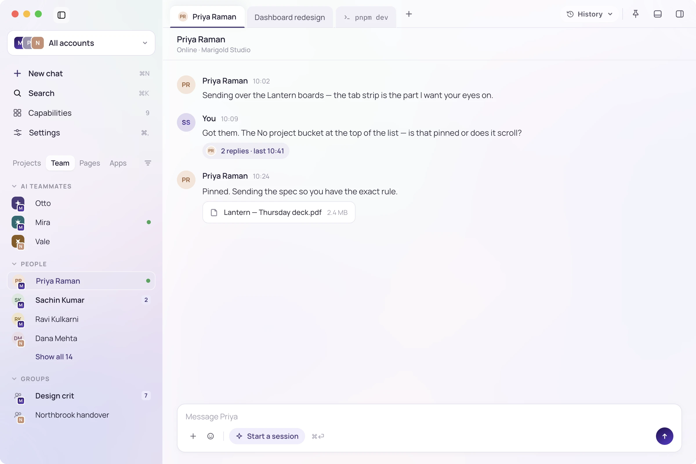Image resolution: width=696 pixels, height=464 pixels.
Task: Click Priya Raman avatar at 10:02 message
Action: click(186, 85)
